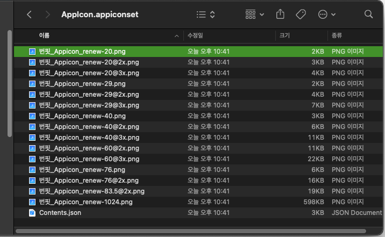Sort by the 이름 column header

tap(44, 35)
